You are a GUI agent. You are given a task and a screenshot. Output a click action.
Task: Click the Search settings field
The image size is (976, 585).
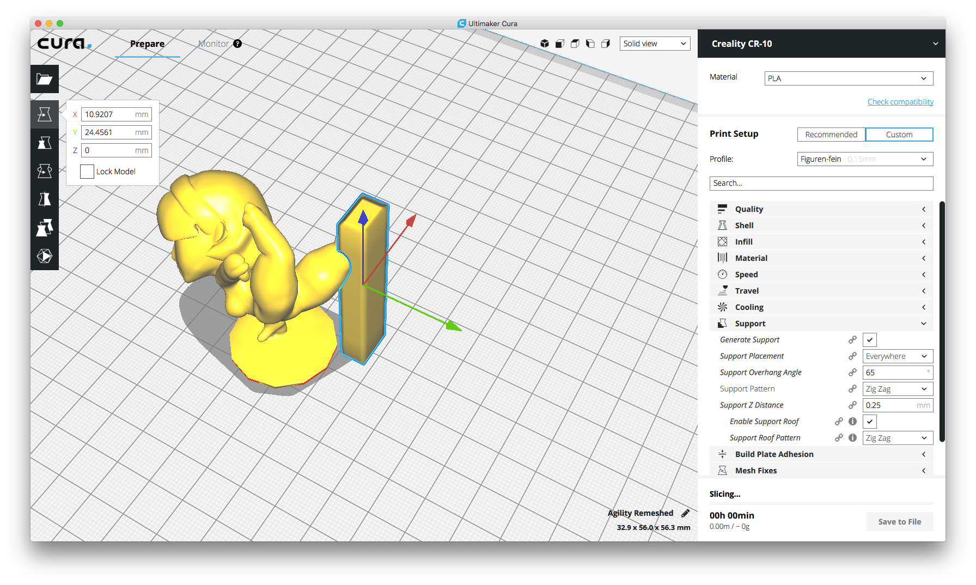pos(821,183)
